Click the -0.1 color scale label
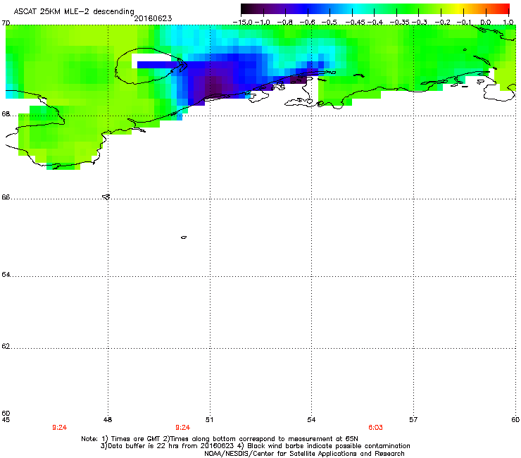521x458 pixels. pyautogui.click(x=463, y=23)
